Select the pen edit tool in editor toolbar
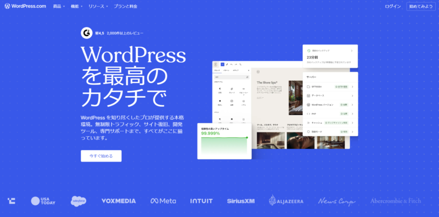 (x=227, y=64)
